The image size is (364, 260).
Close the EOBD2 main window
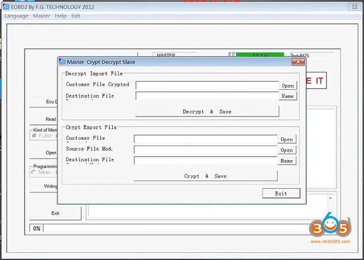pos(355,7)
